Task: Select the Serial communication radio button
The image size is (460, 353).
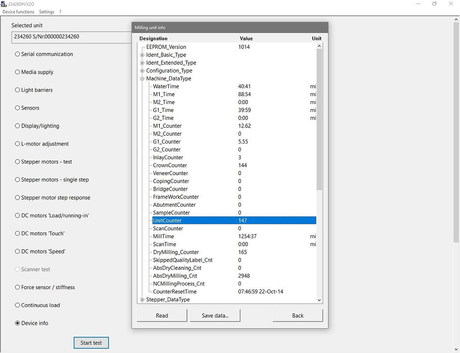Action: click(x=18, y=54)
